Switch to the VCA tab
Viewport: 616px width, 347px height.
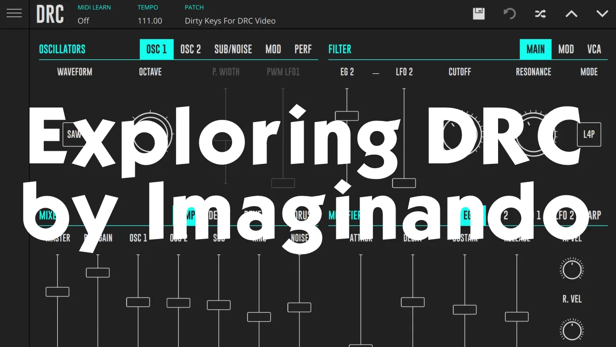pyautogui.click(x=594, y=49)
